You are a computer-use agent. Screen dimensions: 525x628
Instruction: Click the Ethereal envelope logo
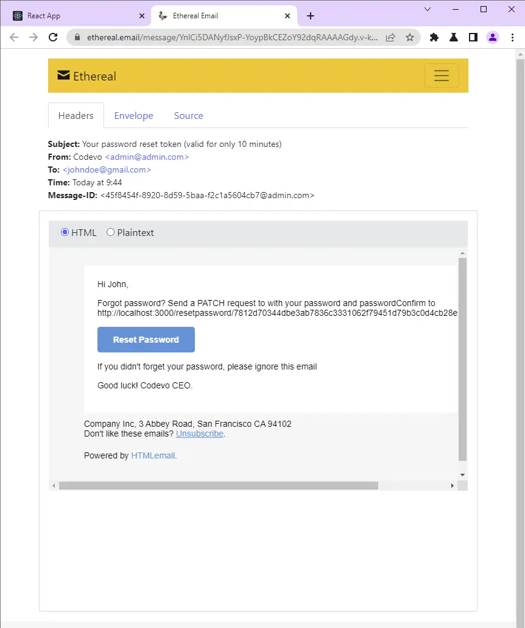pos(63,75)
